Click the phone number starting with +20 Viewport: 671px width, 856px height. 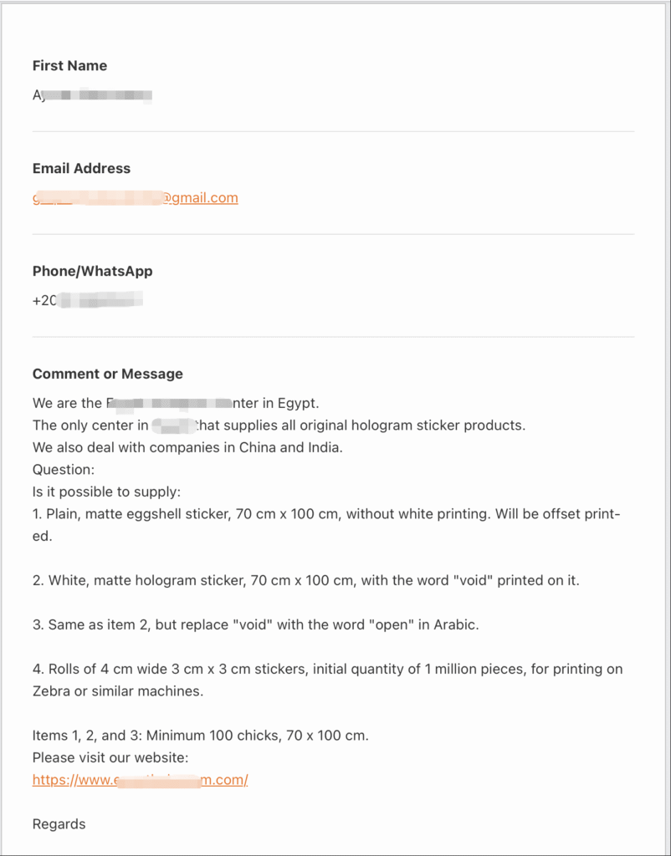[88, 300]
